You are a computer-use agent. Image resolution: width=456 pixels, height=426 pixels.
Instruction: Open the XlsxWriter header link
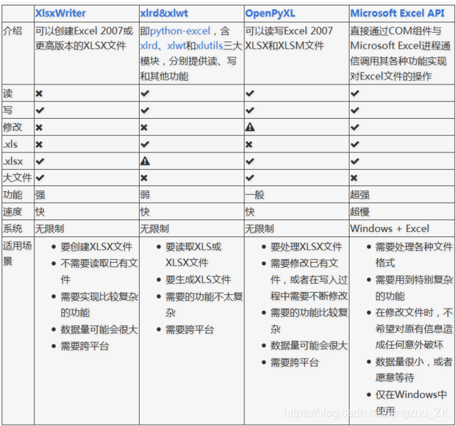pos(60,14)
